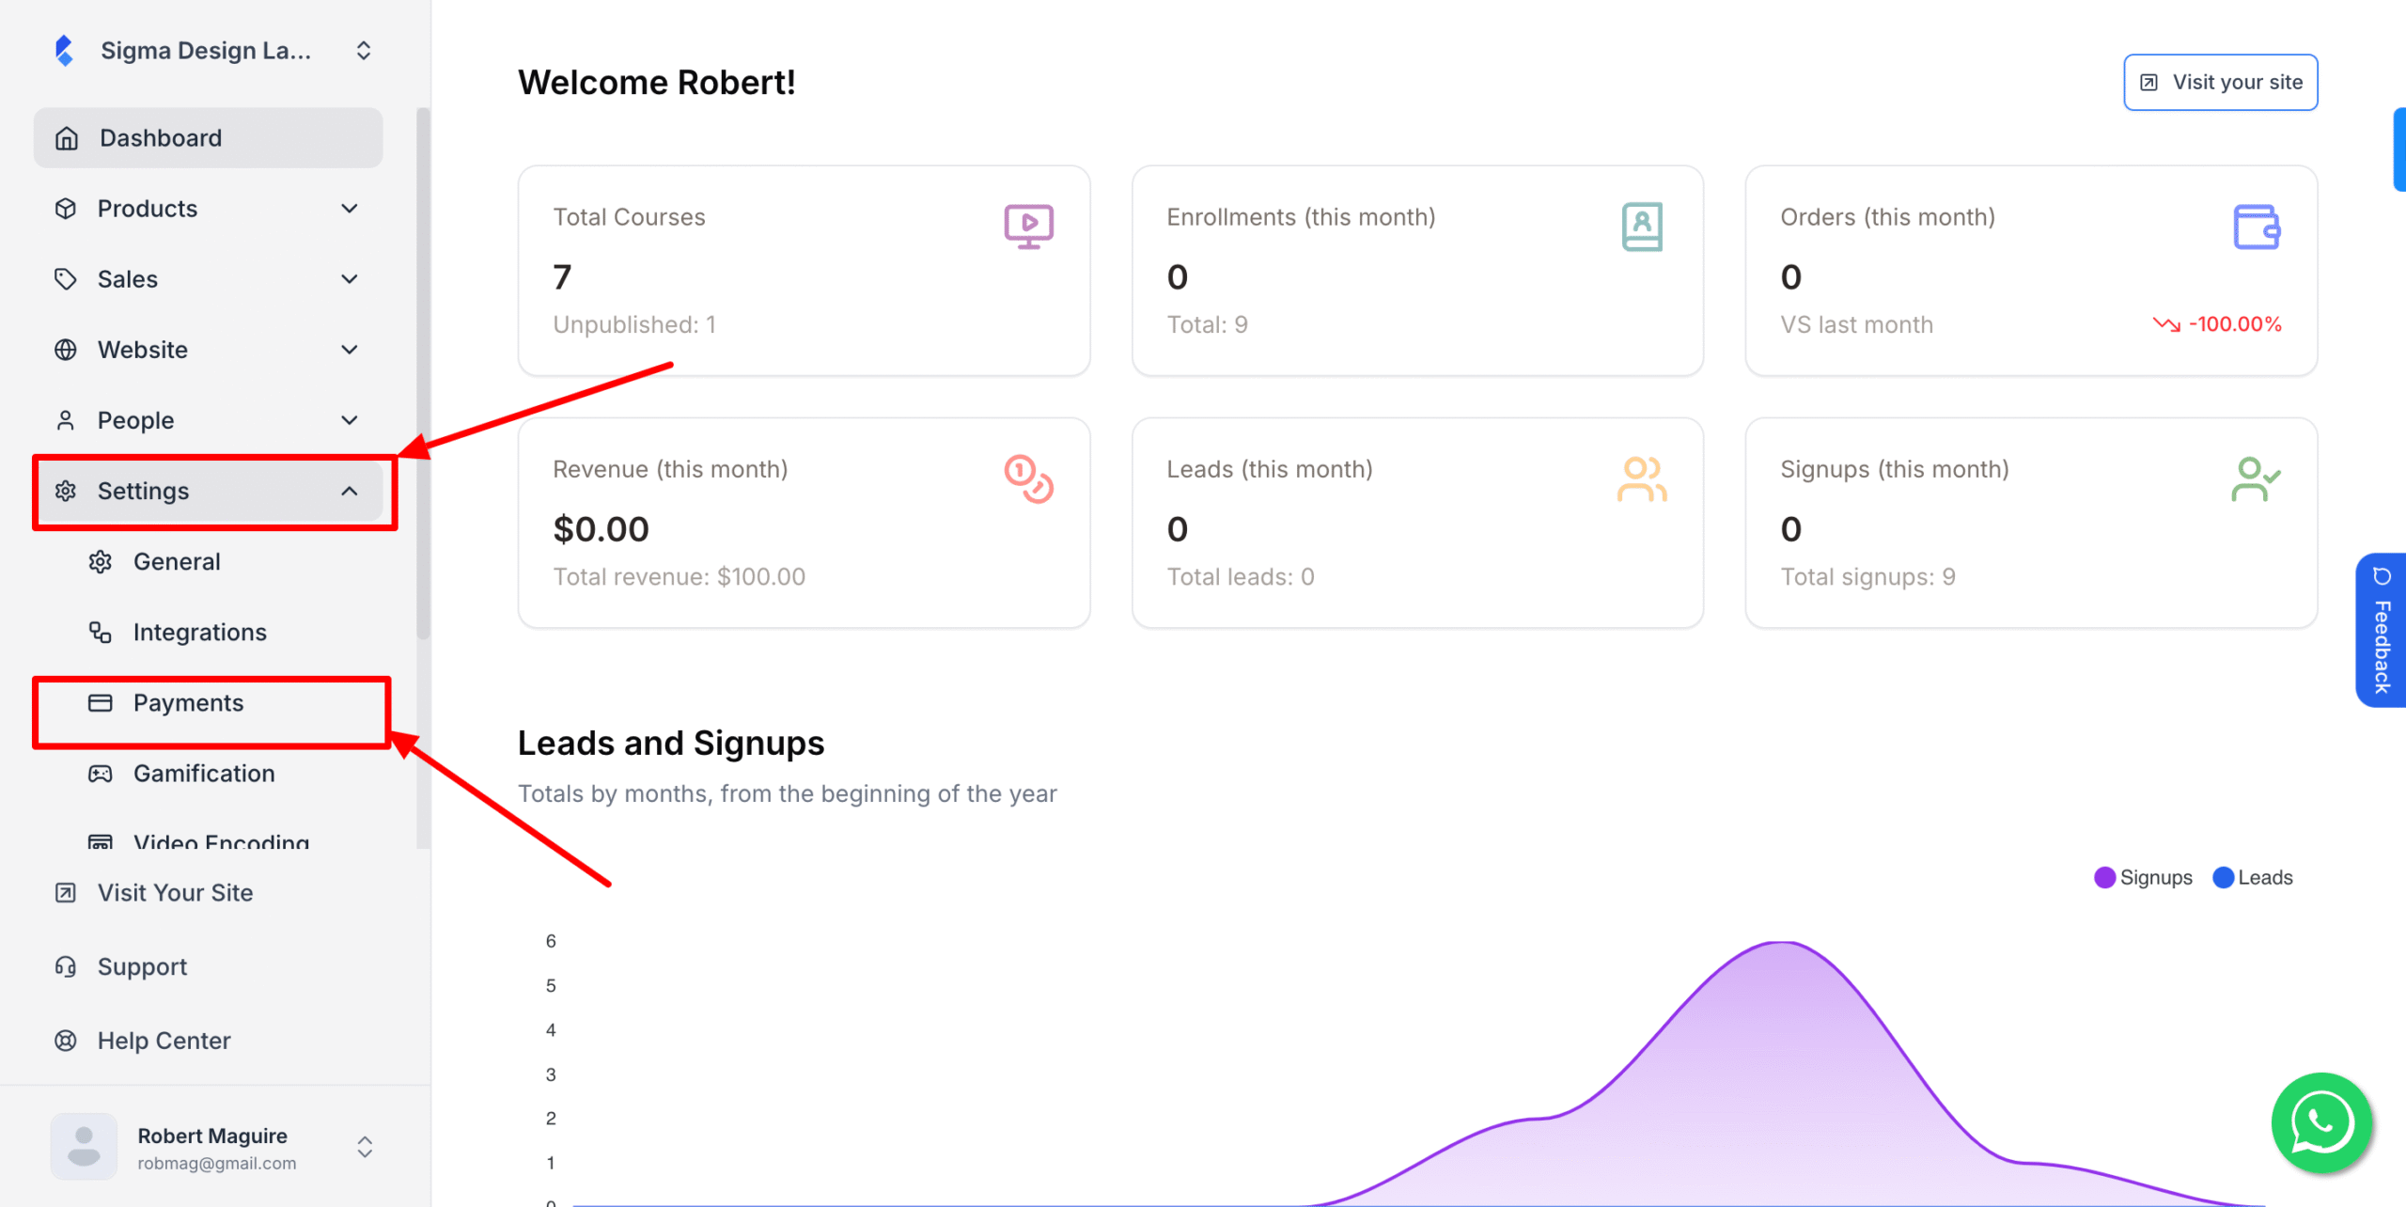
Task: Select Visit Your Site in the sidebar
Action: coord(175,892)
